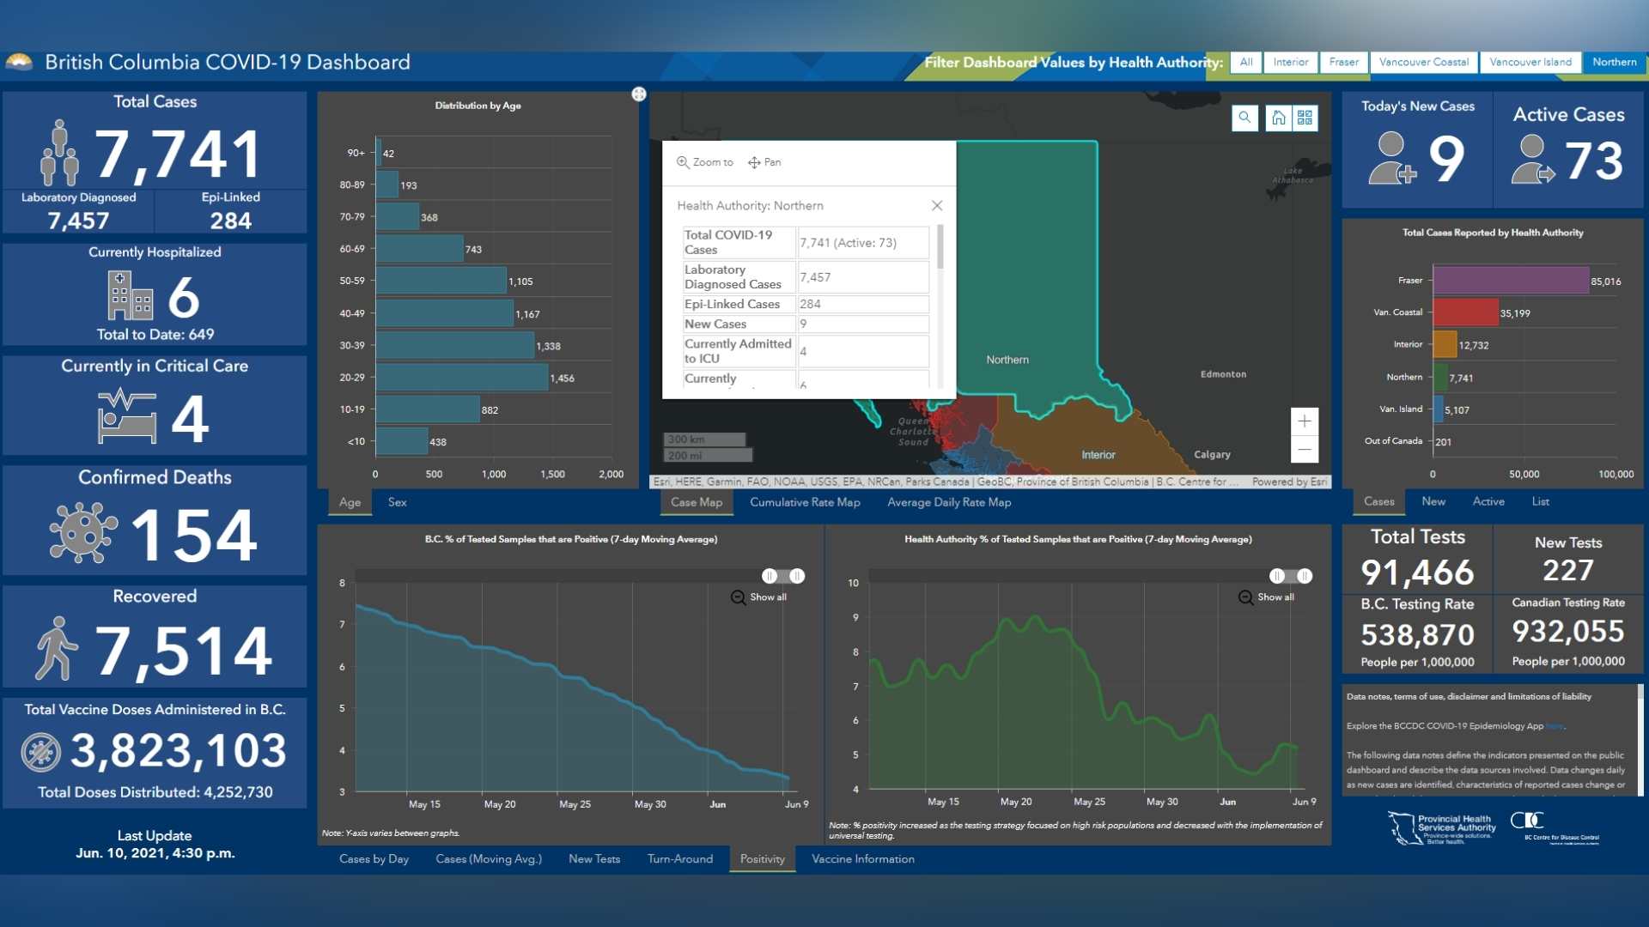The height and width of the screenshot is (927, 1649).
Task: Select the Case Map tab
Action: pyautogui.click(x=697, y=502)
